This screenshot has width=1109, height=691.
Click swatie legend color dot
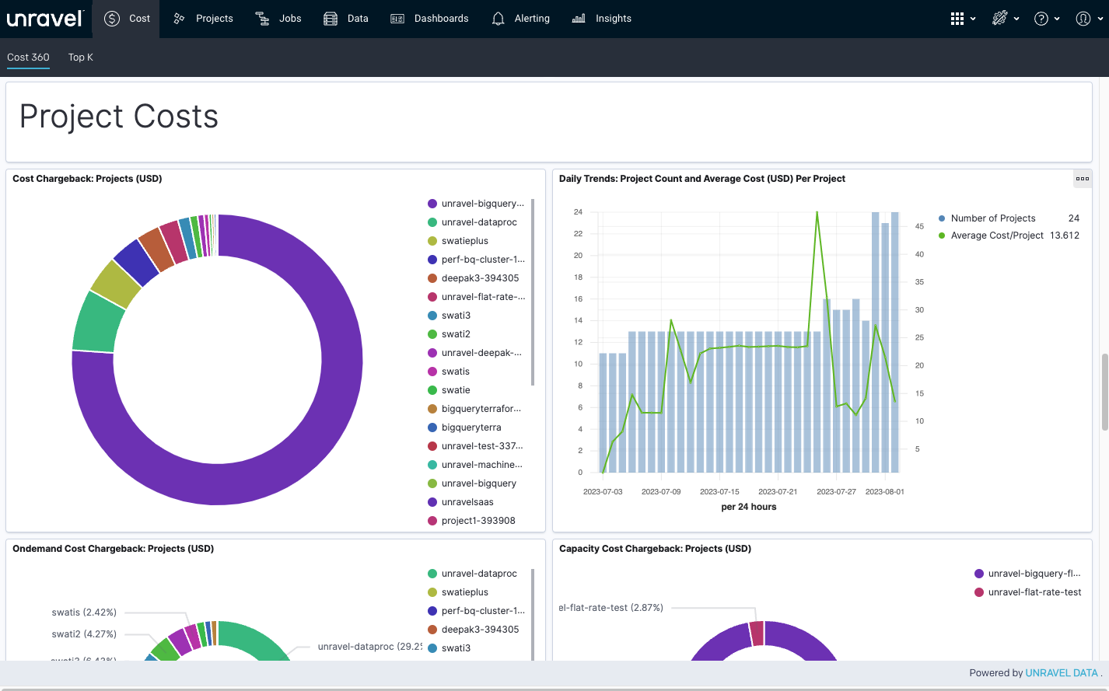pyautogui.click(x=432, y=390)
